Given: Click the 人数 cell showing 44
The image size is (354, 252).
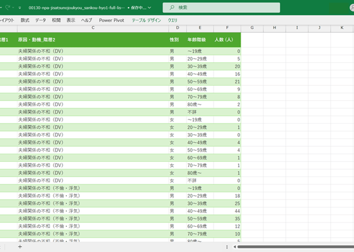Looking at the screenshot, I should tap(227, 211).
